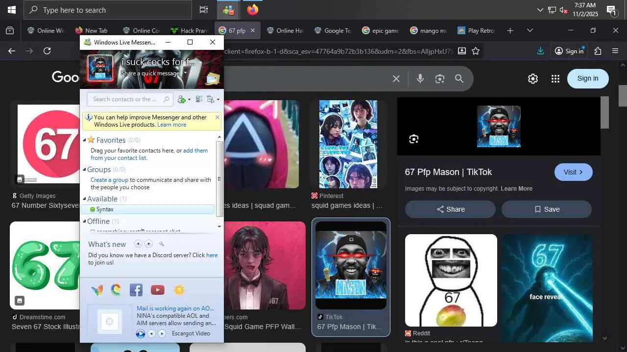Play the Escargot Video
The image size is (627, 352).
[x=141, y=334]
